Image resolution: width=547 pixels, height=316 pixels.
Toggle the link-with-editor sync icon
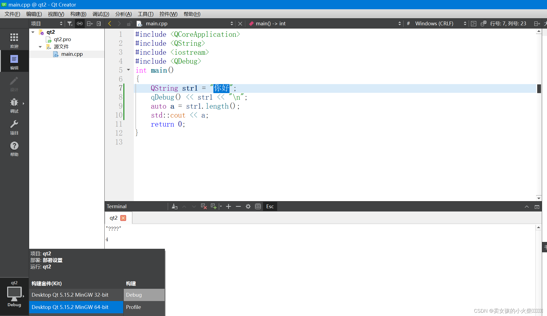coord(80,24)
